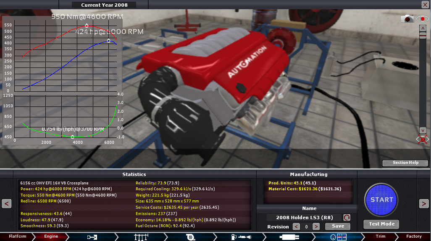Toggle the red eye visibility icon

(x=423, y=19)
